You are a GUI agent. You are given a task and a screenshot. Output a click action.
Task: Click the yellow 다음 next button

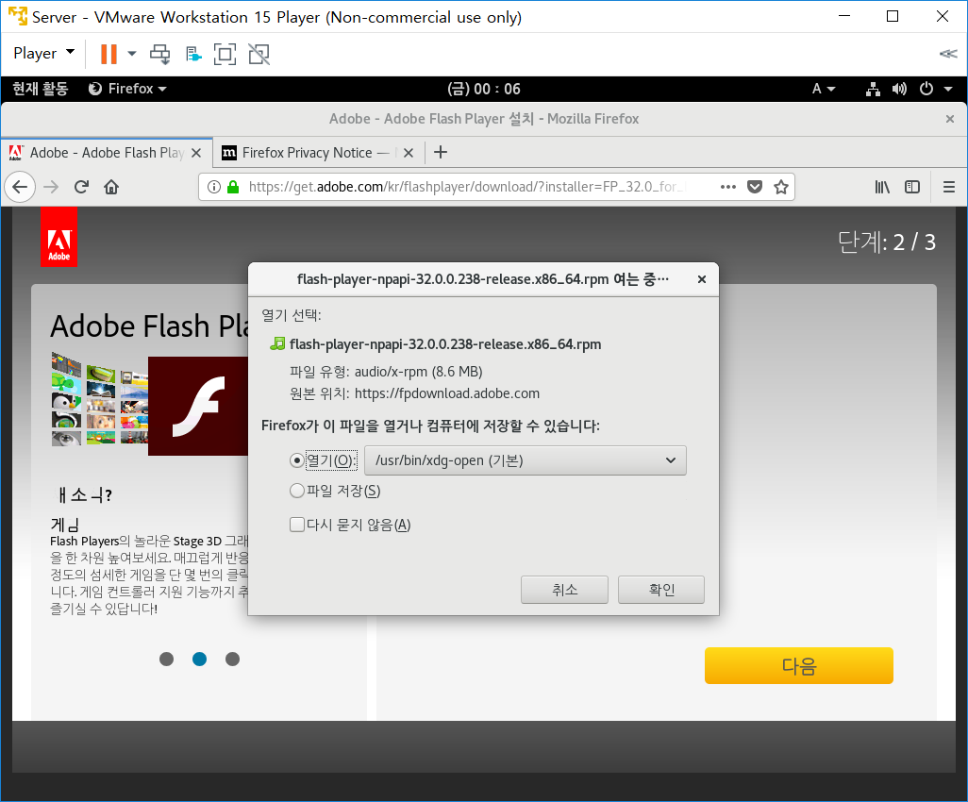(799, 665)
